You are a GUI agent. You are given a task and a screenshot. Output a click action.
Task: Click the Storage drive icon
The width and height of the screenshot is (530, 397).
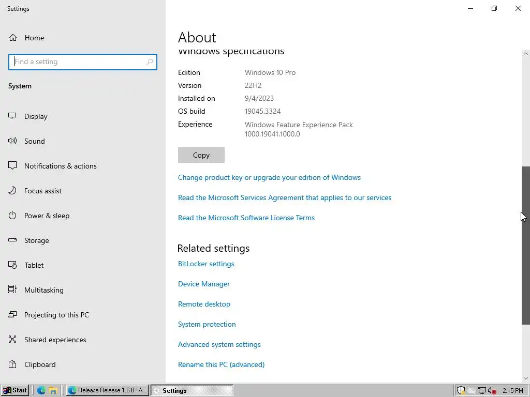12,240
